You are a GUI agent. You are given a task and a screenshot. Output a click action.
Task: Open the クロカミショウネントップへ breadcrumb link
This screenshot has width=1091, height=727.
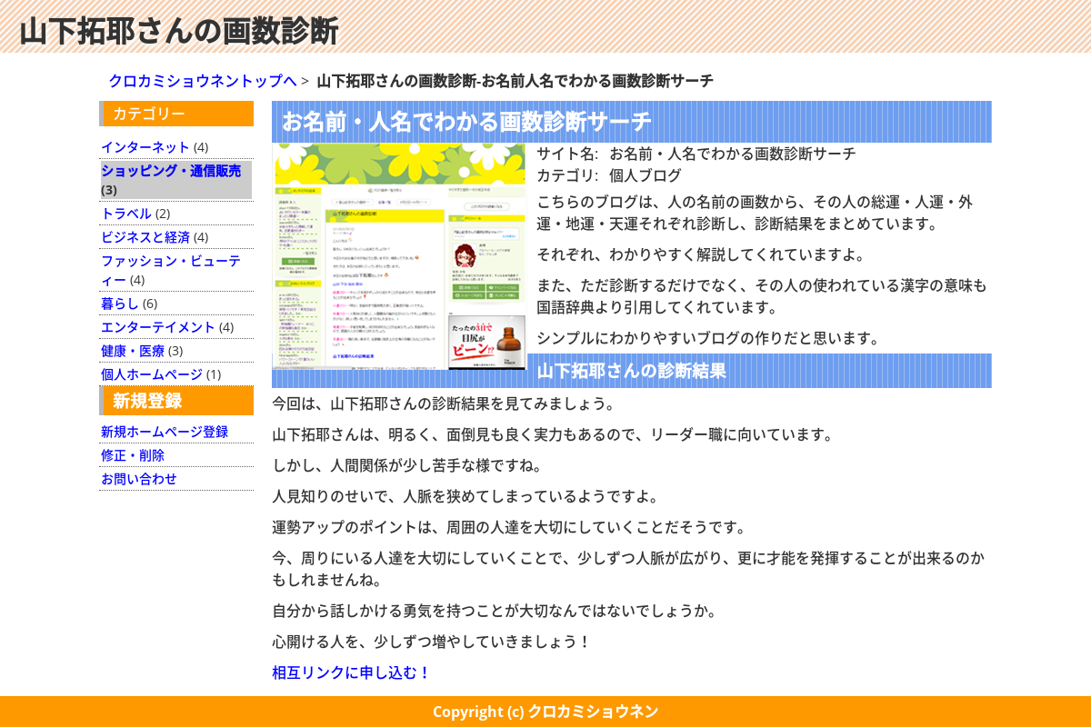(203, 81)
